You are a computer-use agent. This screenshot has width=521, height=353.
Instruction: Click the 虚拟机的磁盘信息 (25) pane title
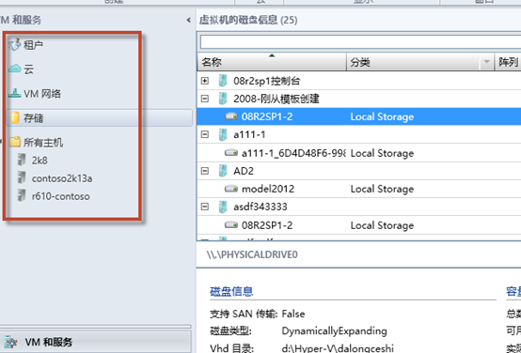pos(248,21)
